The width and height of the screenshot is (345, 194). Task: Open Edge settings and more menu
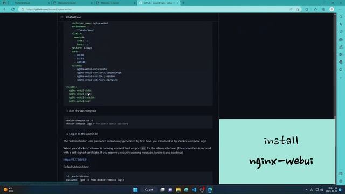(340, 9)
